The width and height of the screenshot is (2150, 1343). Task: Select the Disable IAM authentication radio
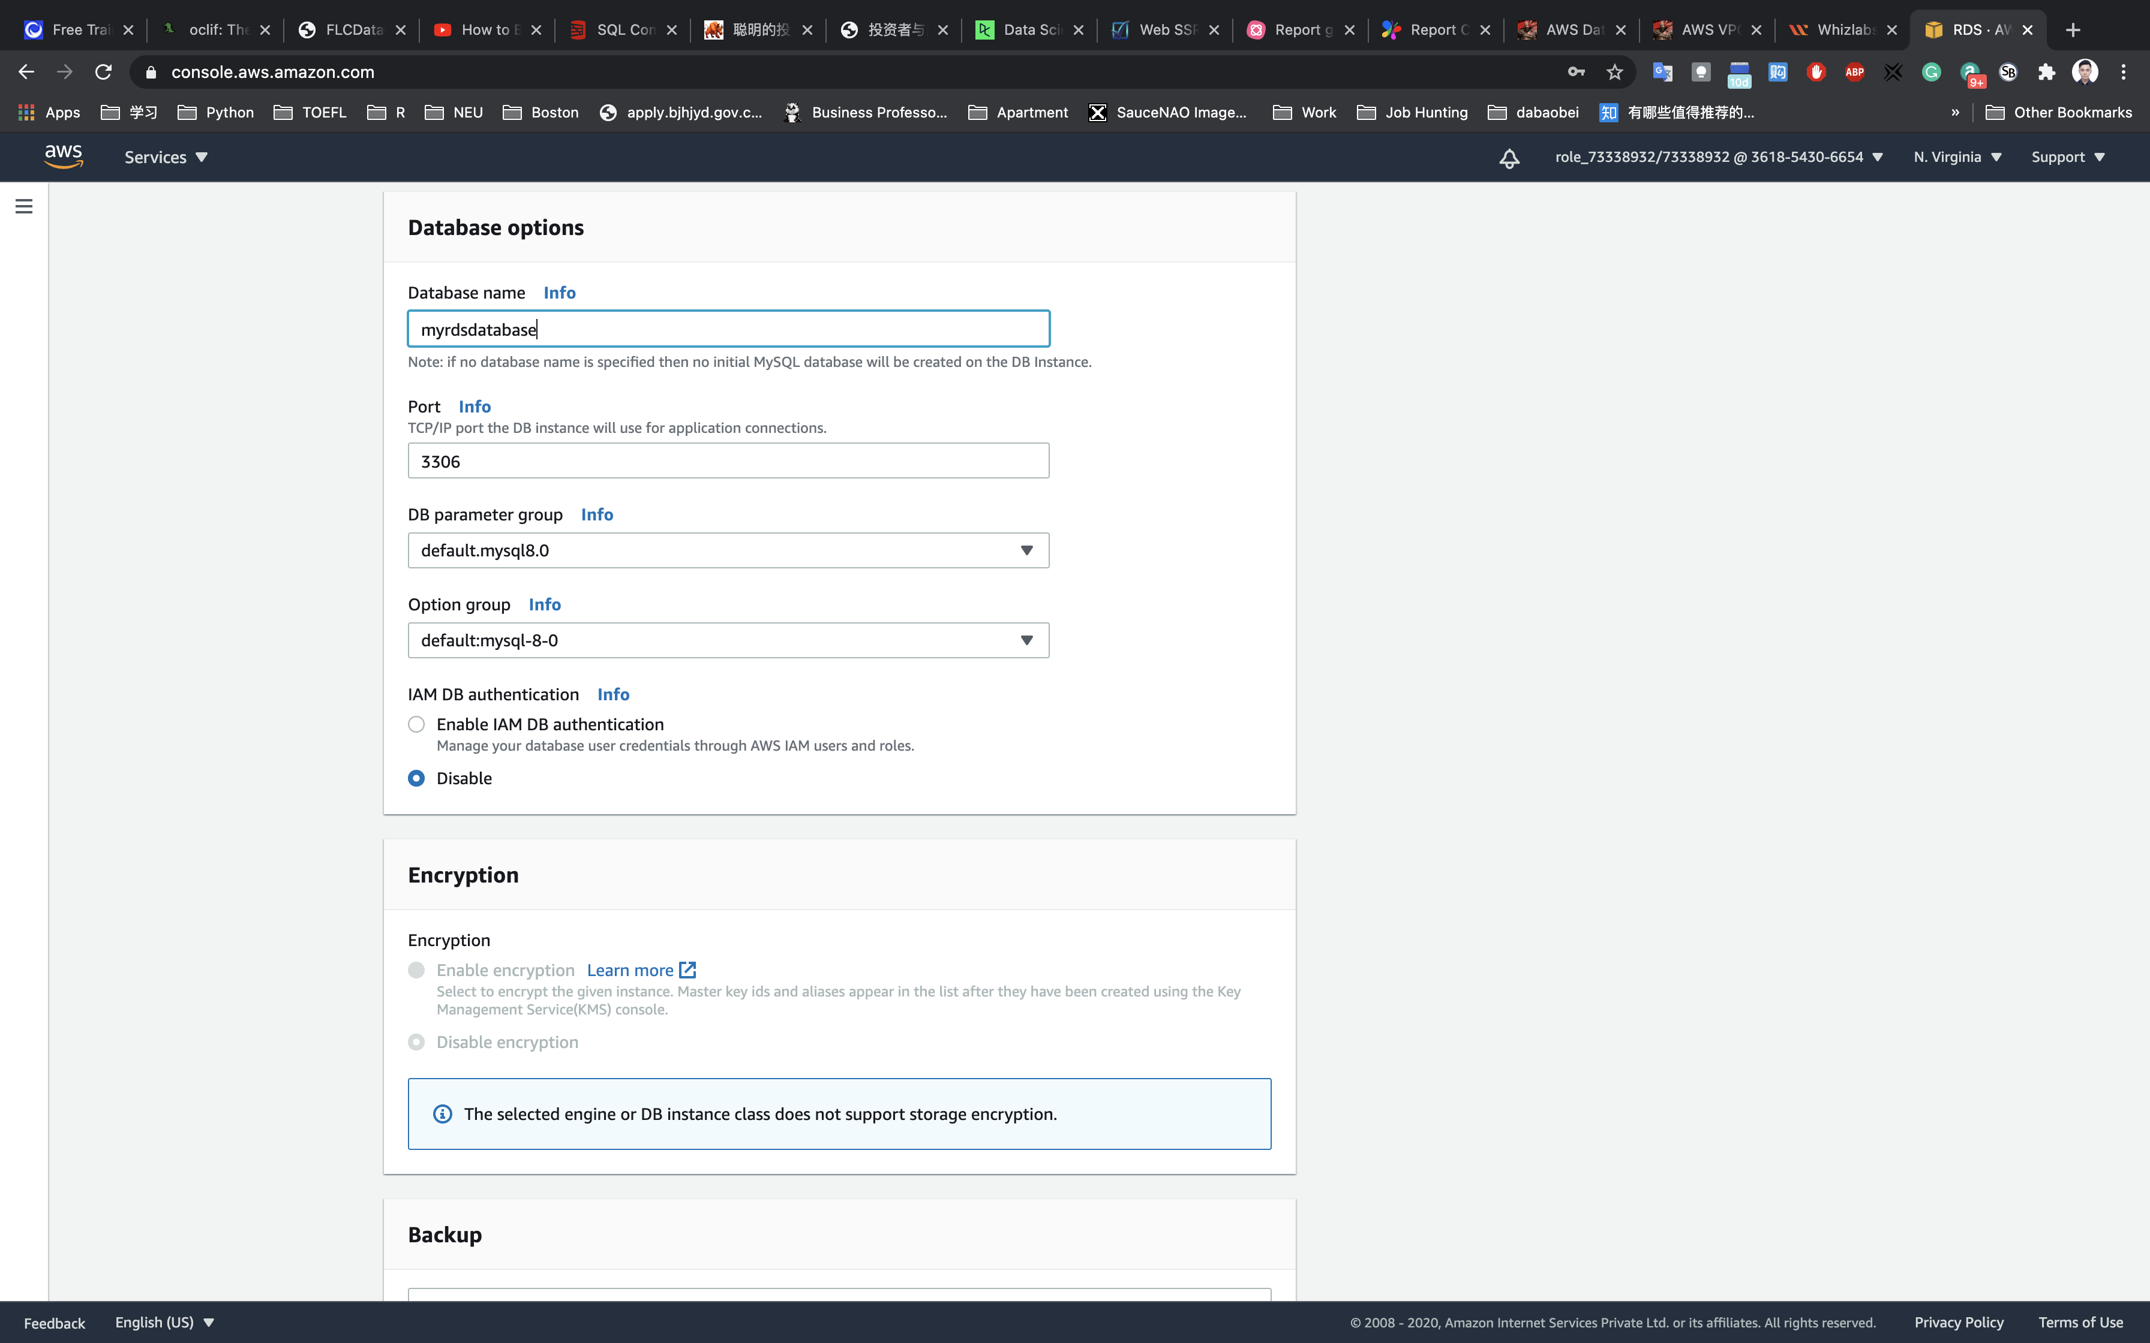click(416, 778)
